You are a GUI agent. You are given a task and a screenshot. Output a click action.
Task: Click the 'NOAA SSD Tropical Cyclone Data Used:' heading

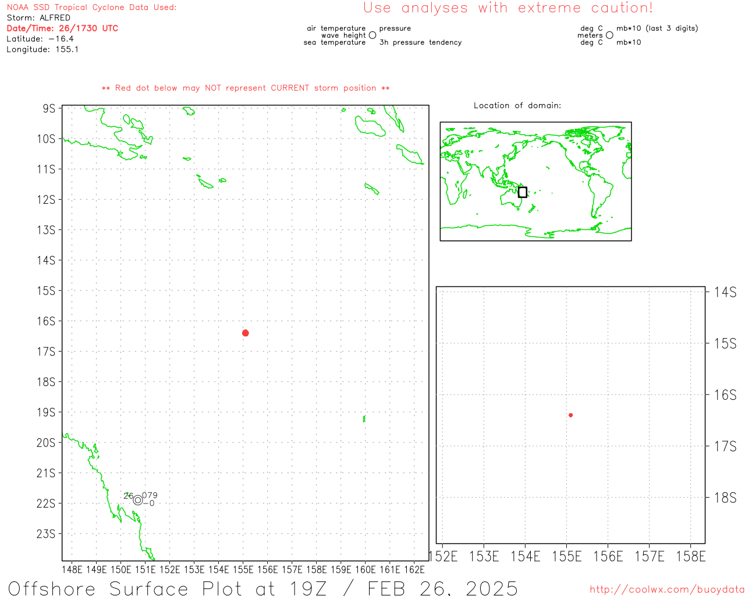tap(91, 8)
